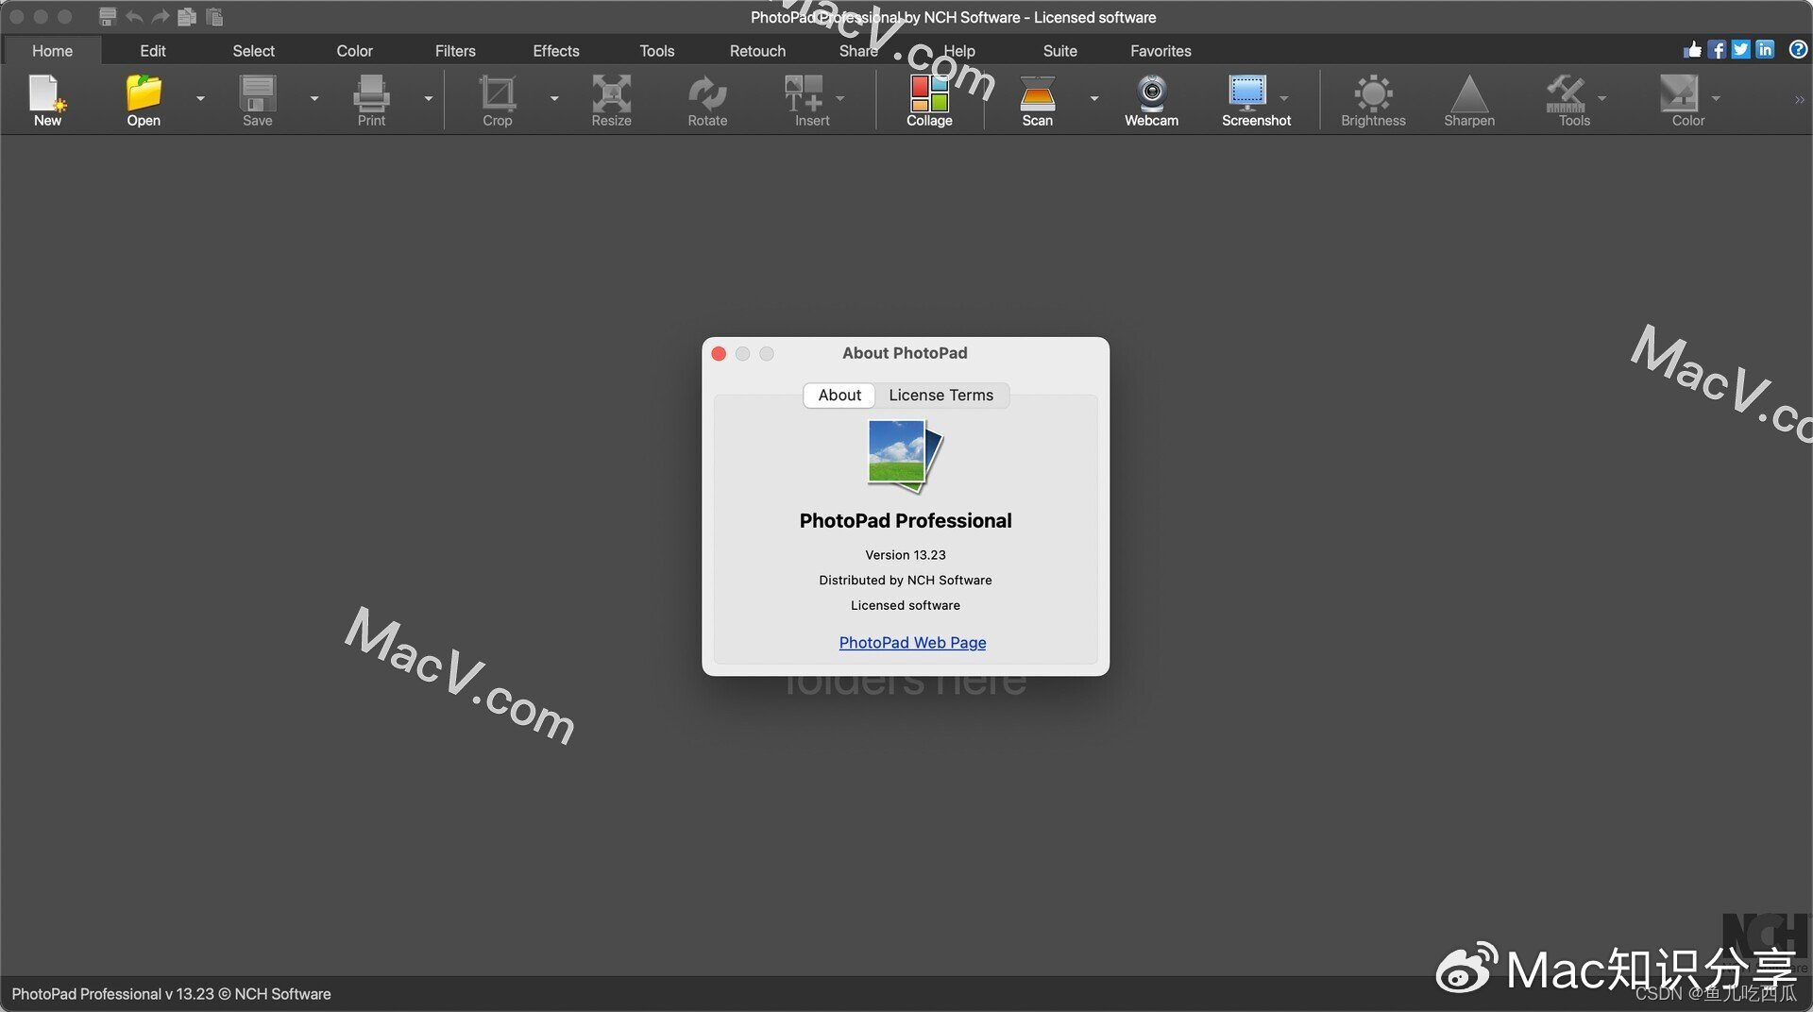
Task: Click the Facebook share icon
Action: pos(1717,49)
